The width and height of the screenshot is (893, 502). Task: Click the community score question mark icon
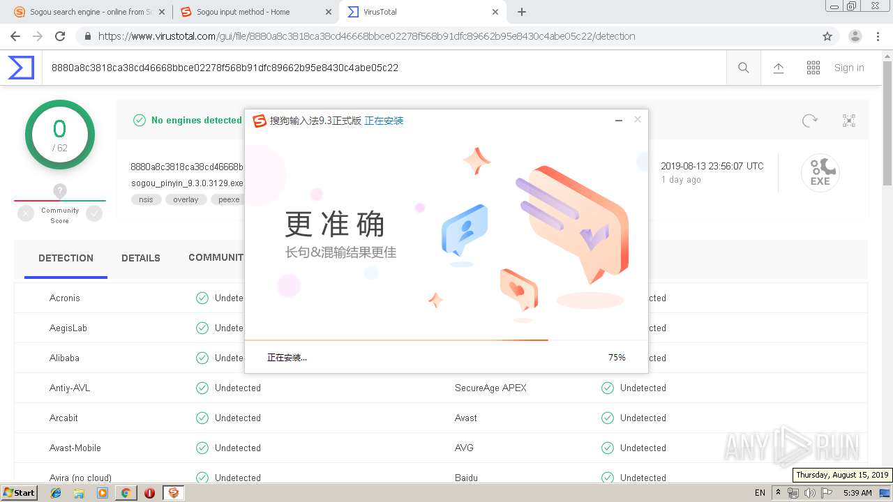click(x=60, y=191)
